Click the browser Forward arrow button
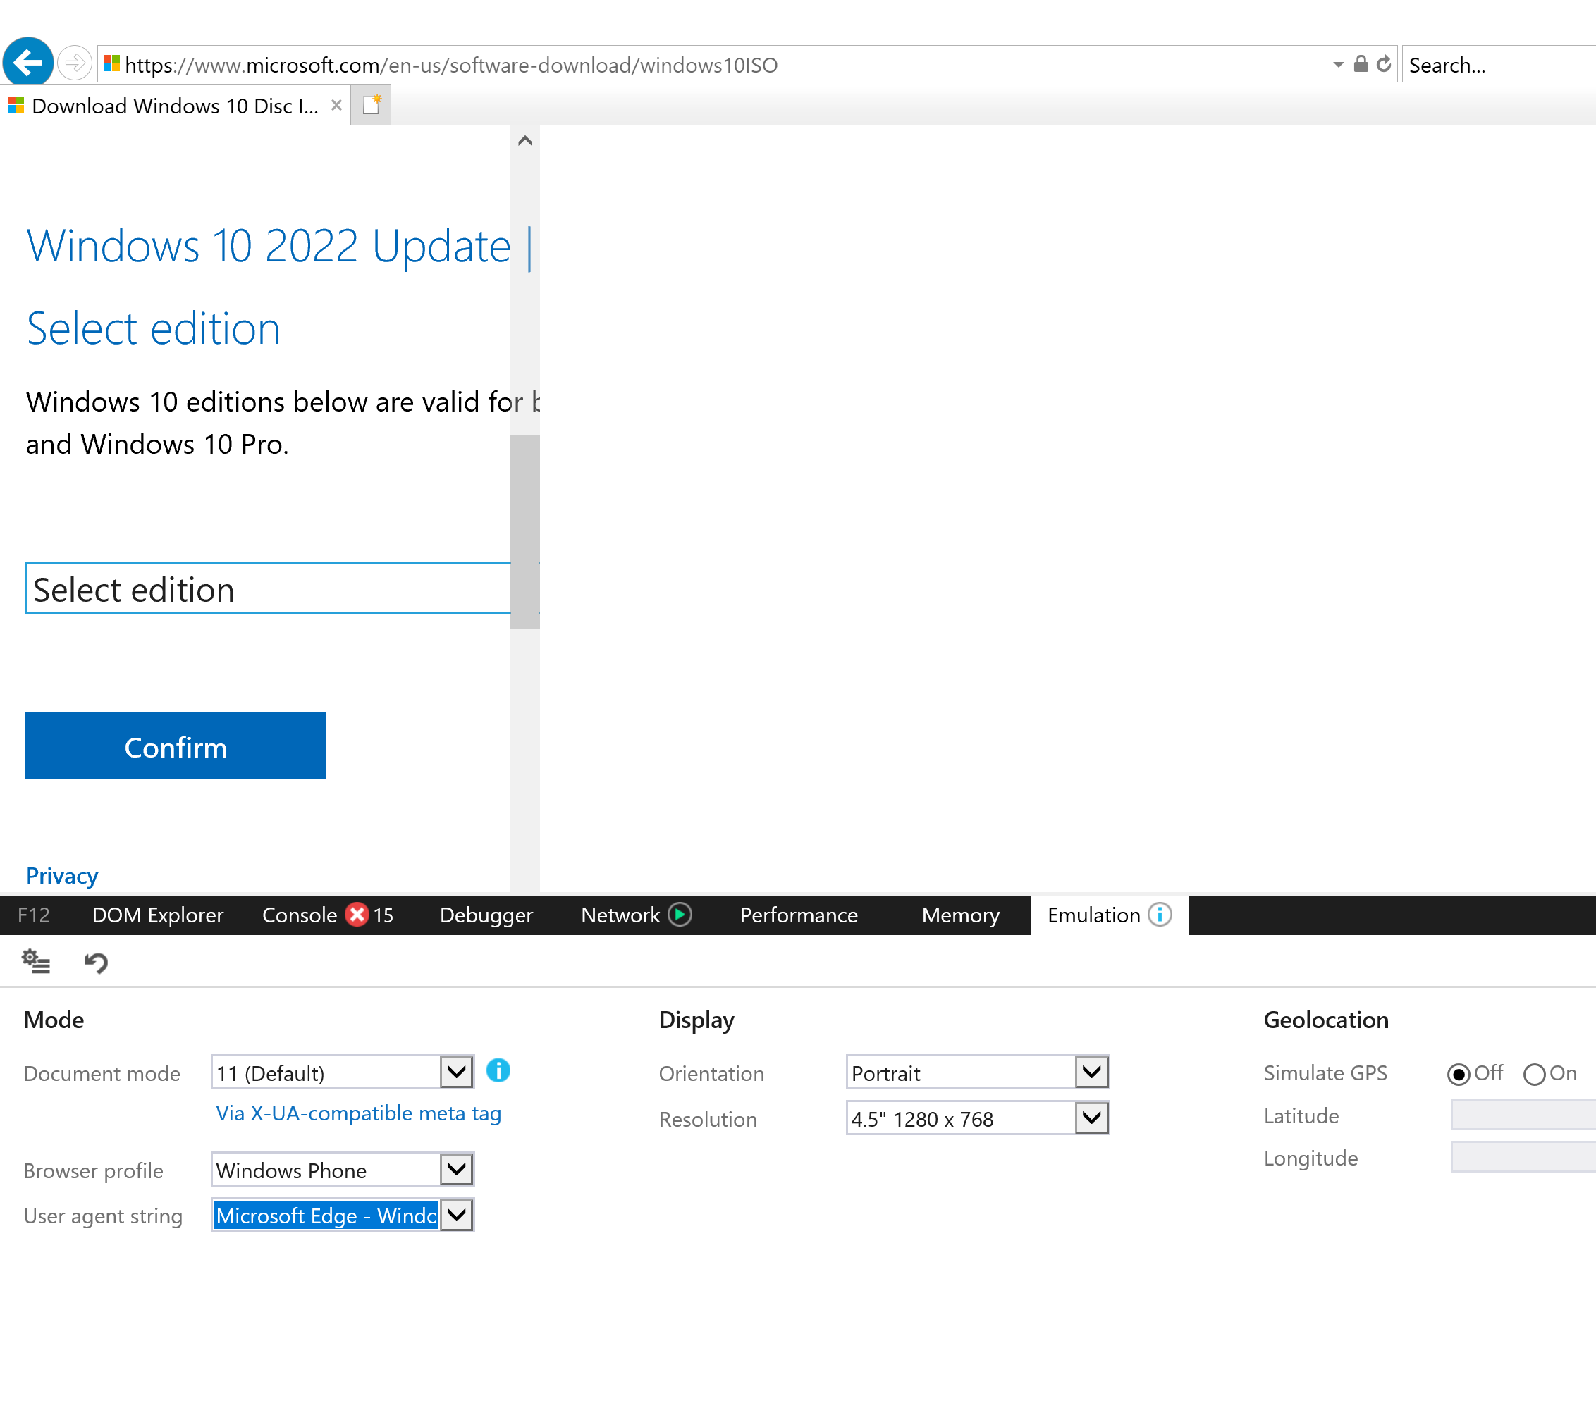 (74, 63)
